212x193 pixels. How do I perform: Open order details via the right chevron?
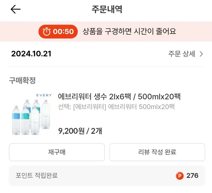pos(202,54)
